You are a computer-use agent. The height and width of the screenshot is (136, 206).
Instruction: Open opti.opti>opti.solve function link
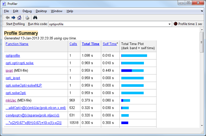(20, 63)
